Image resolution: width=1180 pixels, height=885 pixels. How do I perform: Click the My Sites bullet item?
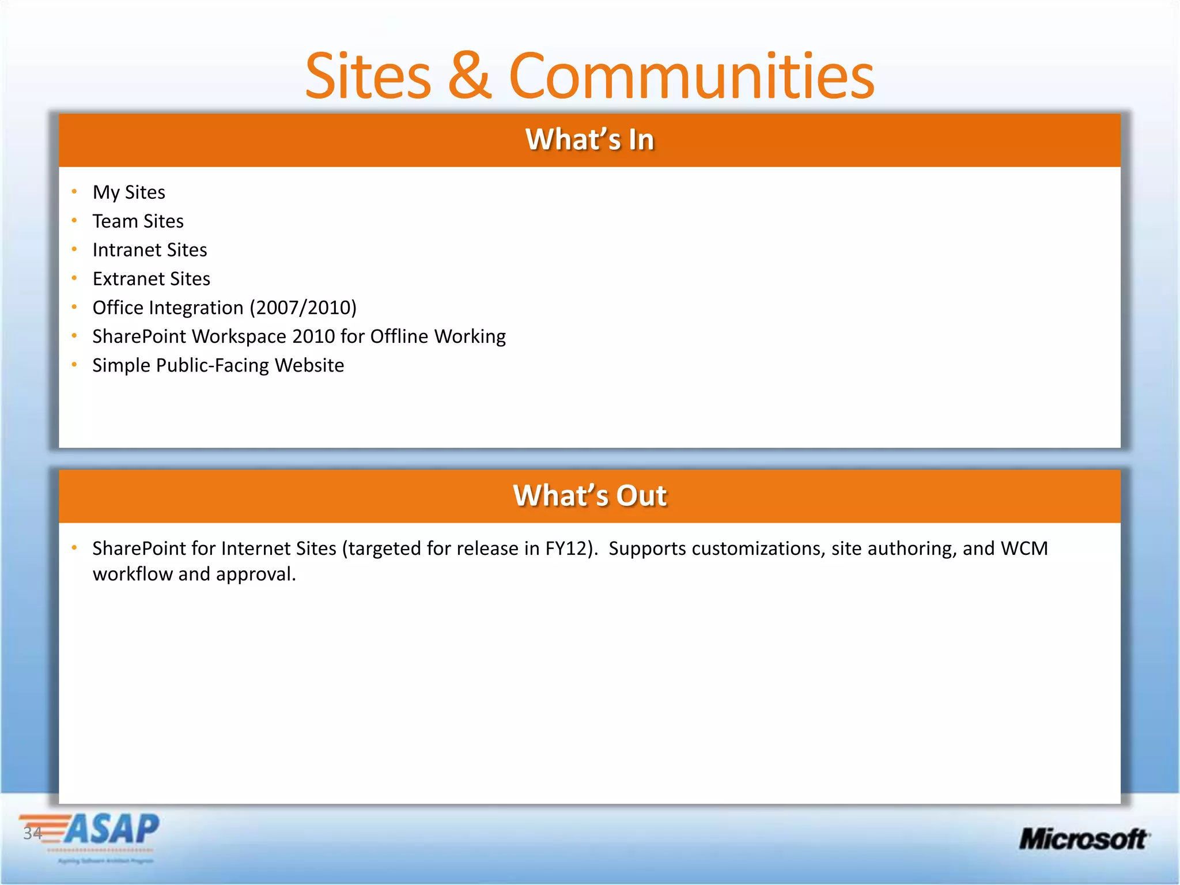coord(128,192)
